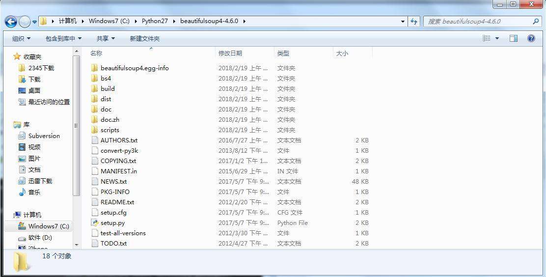
Task: Select the beautifulsoup4.egg-info folder icon
Action: click(94, 68)
